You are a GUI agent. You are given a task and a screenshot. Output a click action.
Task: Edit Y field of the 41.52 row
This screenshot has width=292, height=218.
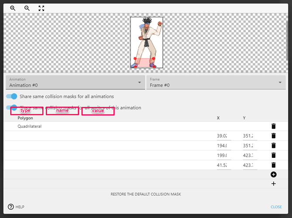[250, 165]
